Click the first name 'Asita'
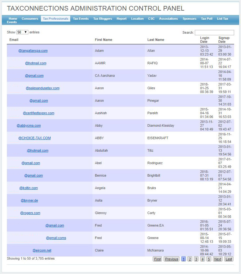This screenshot has width=241, height=274. coord(99,201)
